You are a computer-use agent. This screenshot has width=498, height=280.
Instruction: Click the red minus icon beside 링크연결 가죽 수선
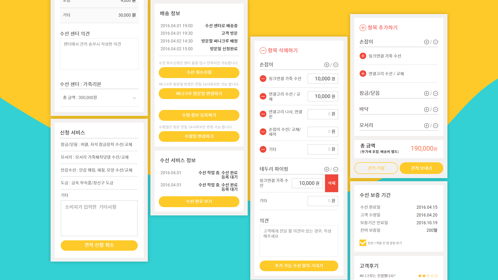(263, 79)
